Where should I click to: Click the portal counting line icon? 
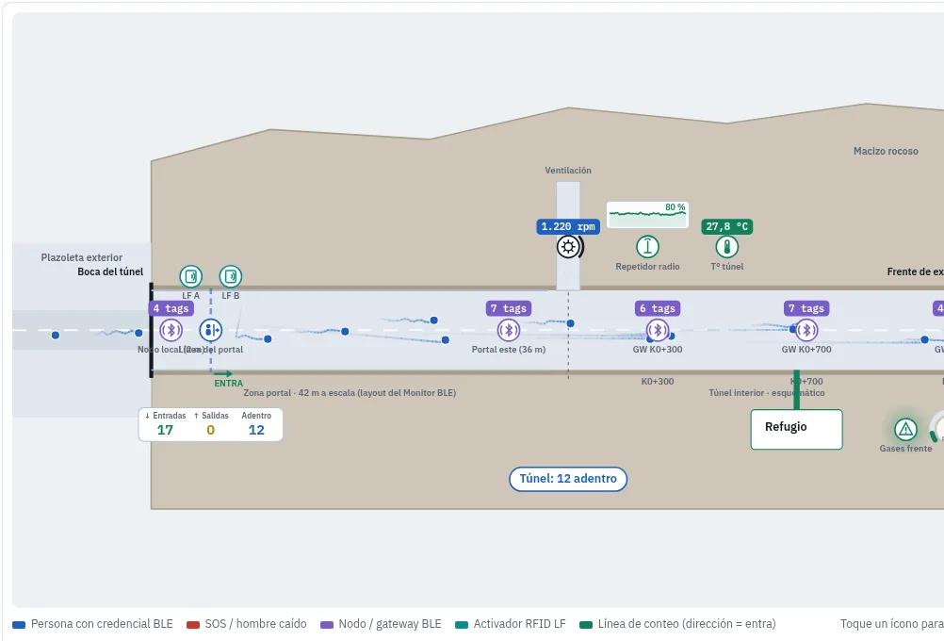(211, 330)
